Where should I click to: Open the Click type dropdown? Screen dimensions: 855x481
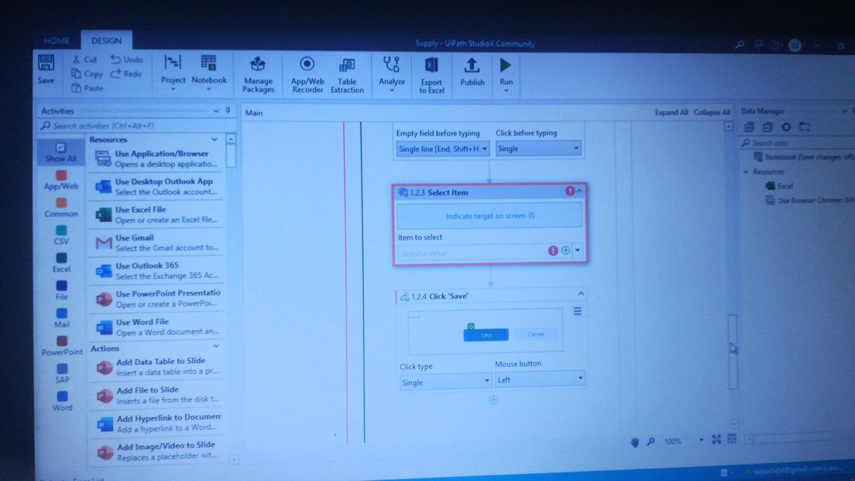[x=446, y=382]
